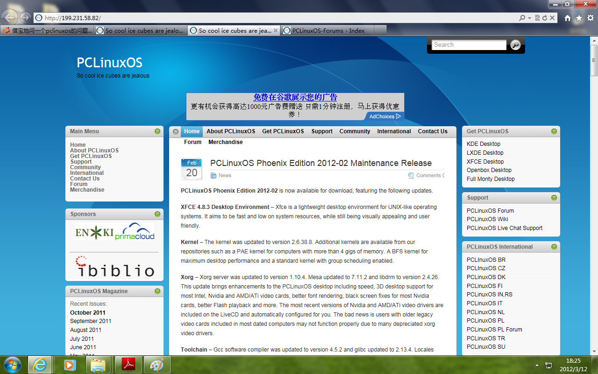Click the ibiblio sponsor logo
The width and height of the screenshot is (598, 374).
[x=115, y=267]
